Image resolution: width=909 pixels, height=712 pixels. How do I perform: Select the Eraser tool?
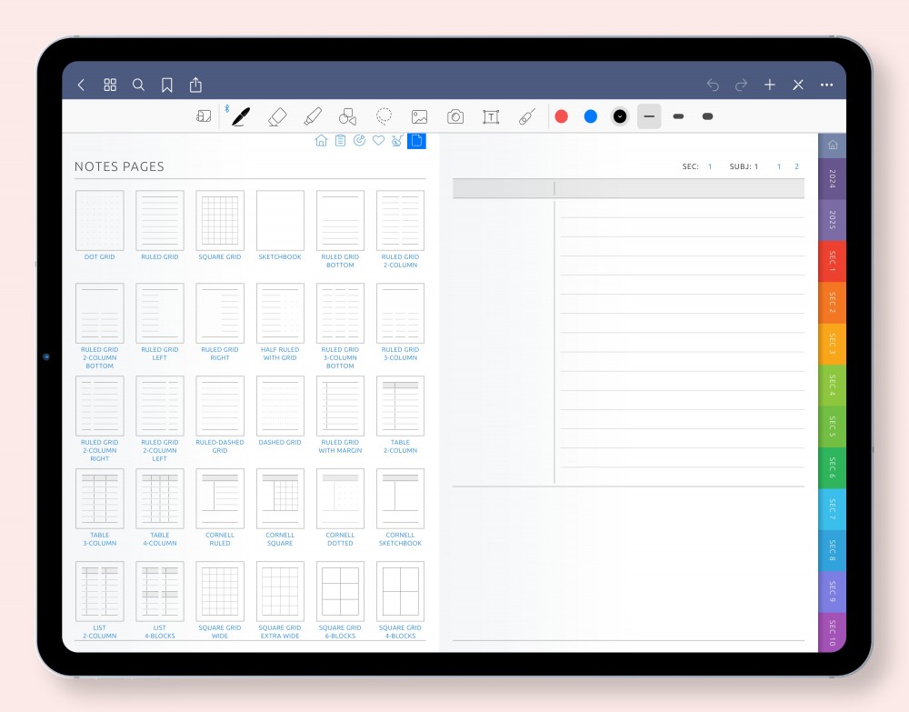point(277,116)
